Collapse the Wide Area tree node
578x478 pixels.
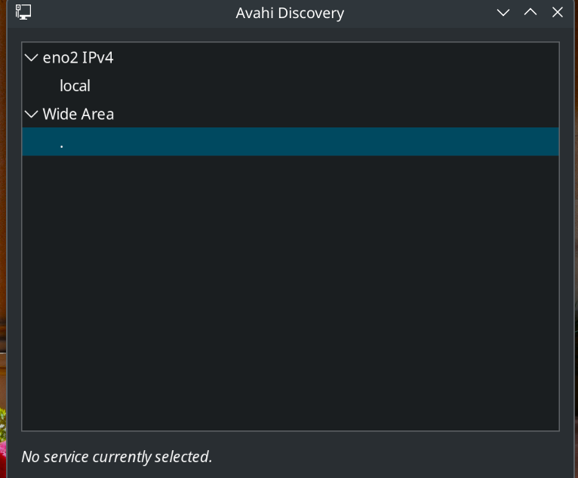click(x=32, y=114)
